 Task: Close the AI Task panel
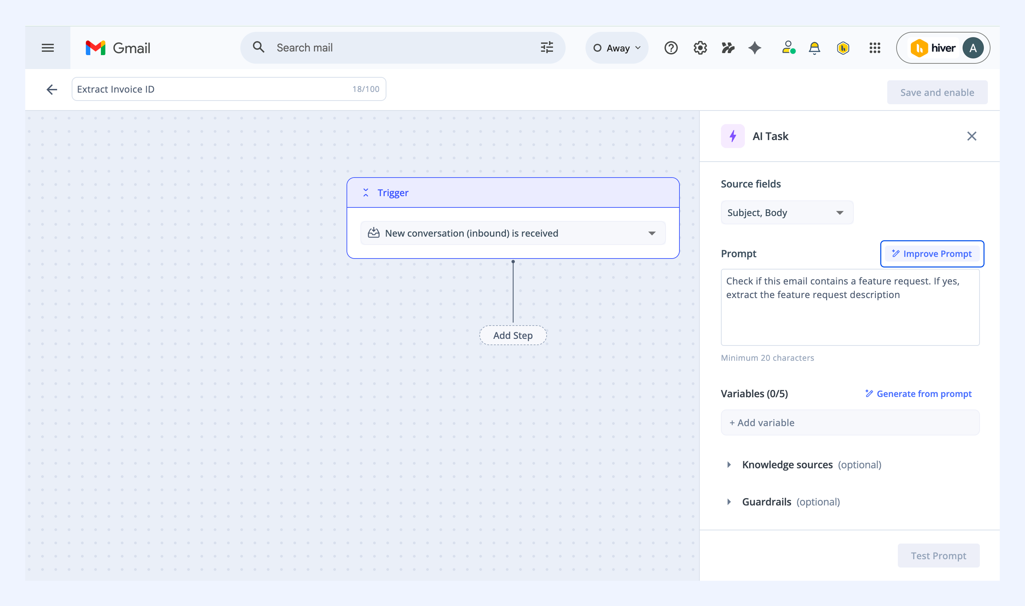[972, 136]
